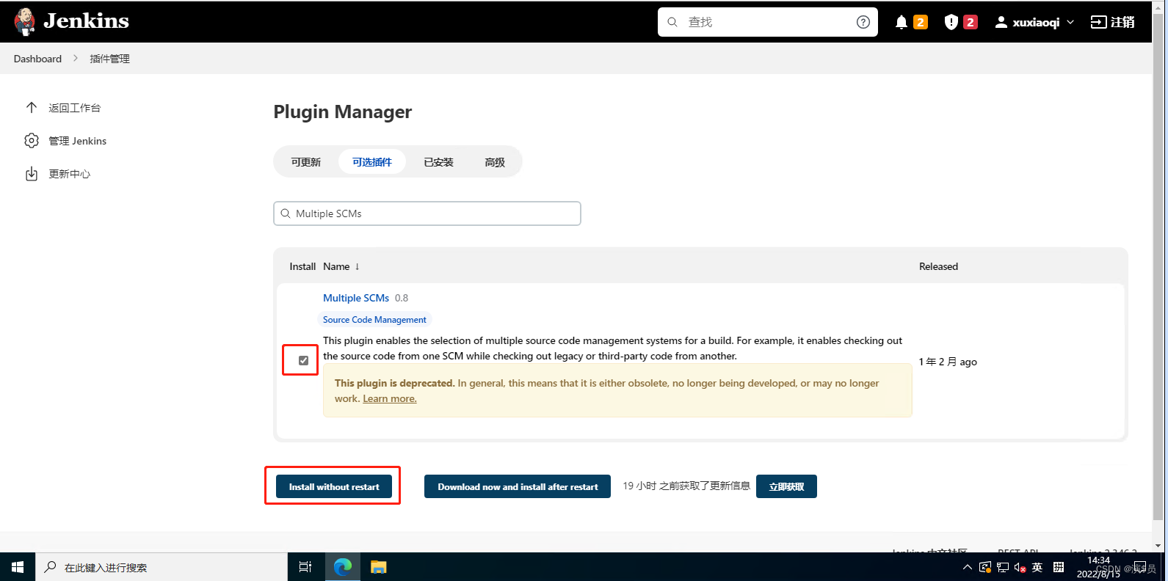Uncheck the Multiple SCMs install checkbox
Viewport: 1168px width, 581px height.
pos(303,360)
